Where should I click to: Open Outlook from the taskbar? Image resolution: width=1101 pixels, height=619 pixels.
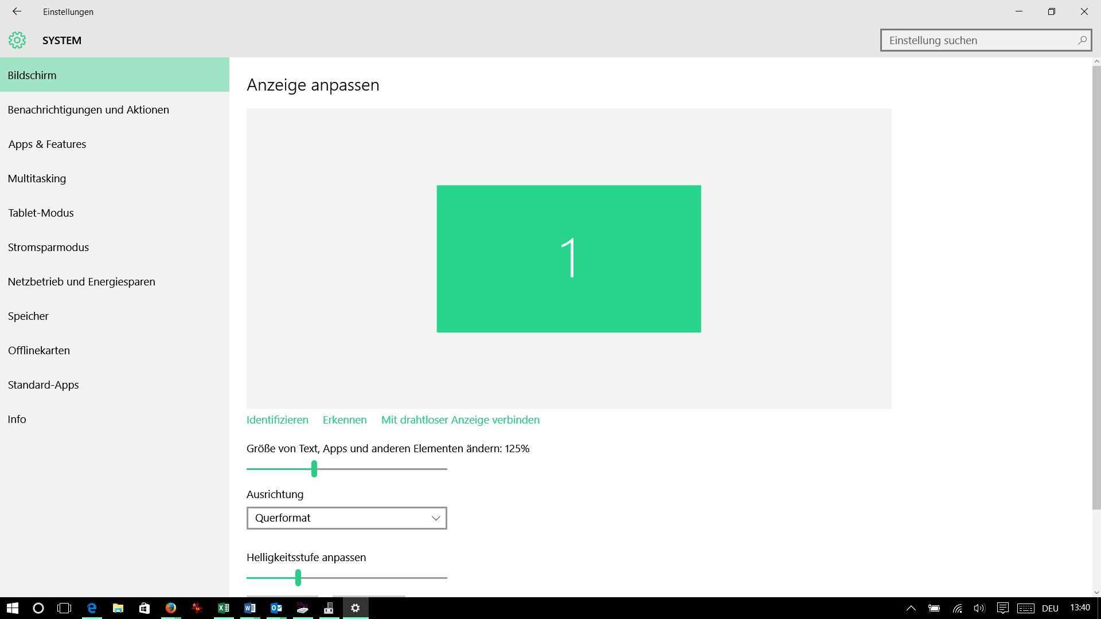(x=276, y=608)
